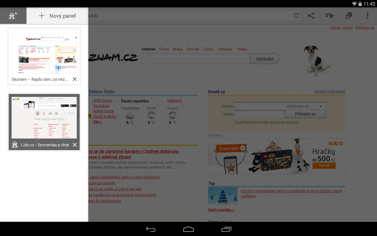Tap the Android home button
This screenshot has width=377, height=236.
click(188, 229)
